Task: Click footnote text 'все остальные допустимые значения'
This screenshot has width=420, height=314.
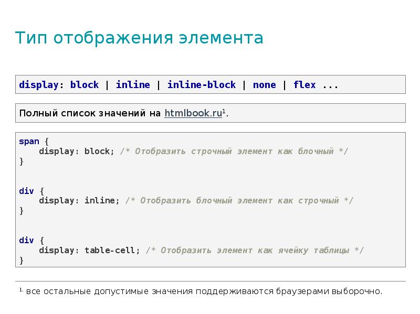Action: pyautogui.click(x=109, y=291)
